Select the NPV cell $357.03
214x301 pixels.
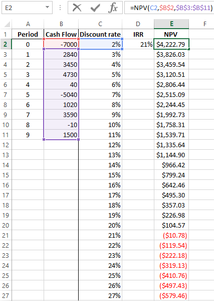[x=171, y=205]
